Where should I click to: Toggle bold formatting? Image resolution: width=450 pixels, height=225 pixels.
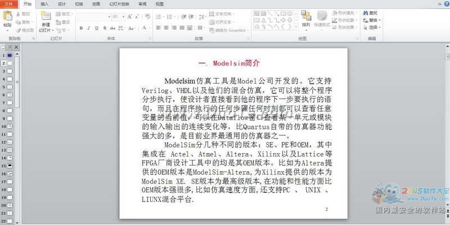pos(81,28)
